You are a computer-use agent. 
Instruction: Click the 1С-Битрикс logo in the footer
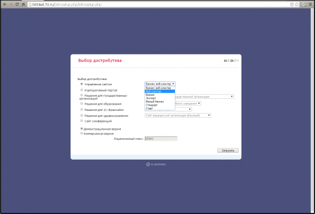[156, 164]
